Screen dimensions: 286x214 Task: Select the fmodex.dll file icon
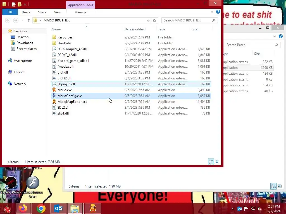(x=54, y=66)
